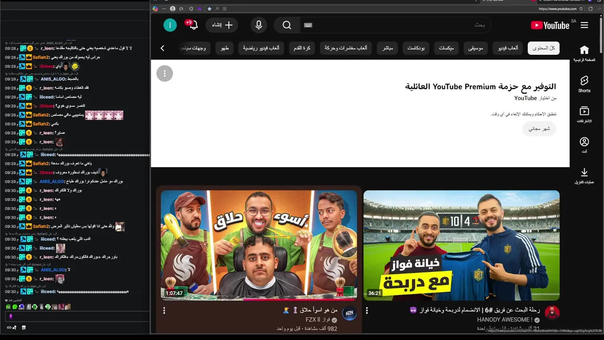The width and height of the screenshot is (604, 340).
Task: Click the free month button شهر مجاني
Action: (539, 128)
